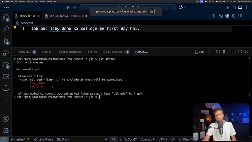Open the Spell Checker panel tab

[x=116, y=52]
